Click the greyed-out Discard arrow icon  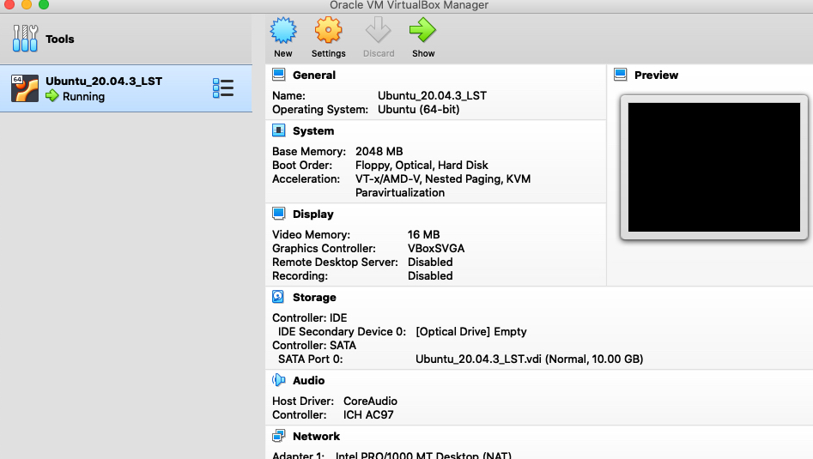(378, 30)
